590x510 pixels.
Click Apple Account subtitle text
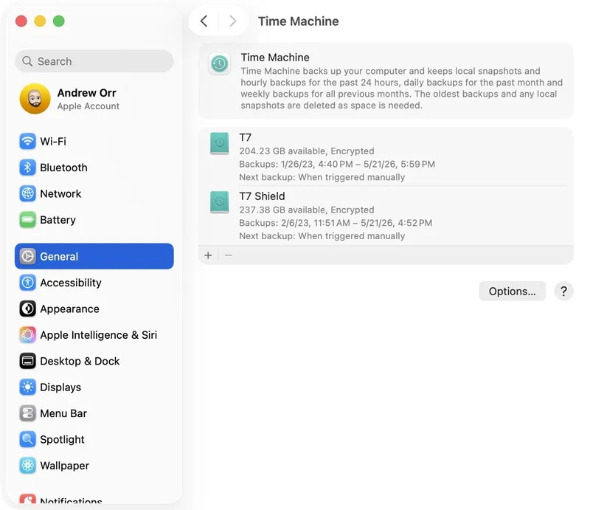click(88, 106)
